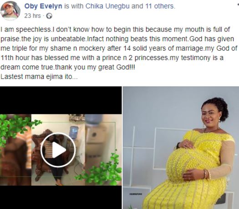Viewport: 239px width, 209px height.
Task: Click the black bar below the video frame
Action: pos(61,197)
